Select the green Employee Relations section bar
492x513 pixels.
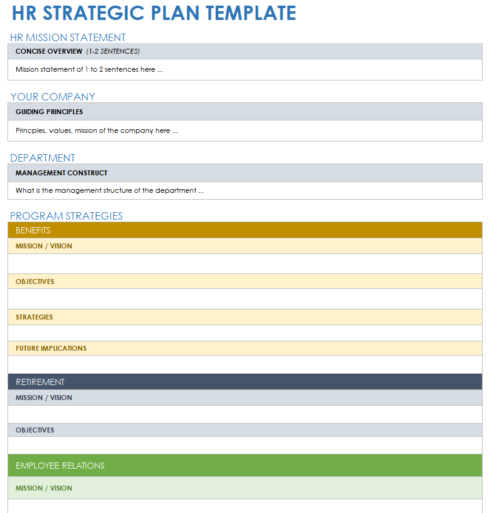pyautogui.click(x=244, y=466)
